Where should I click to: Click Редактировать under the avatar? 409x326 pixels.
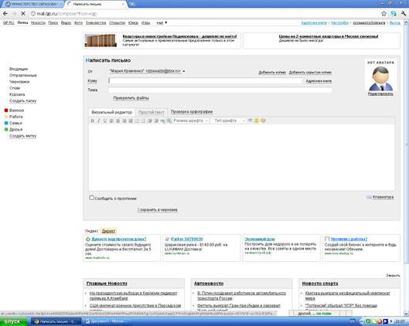(380, 93)
